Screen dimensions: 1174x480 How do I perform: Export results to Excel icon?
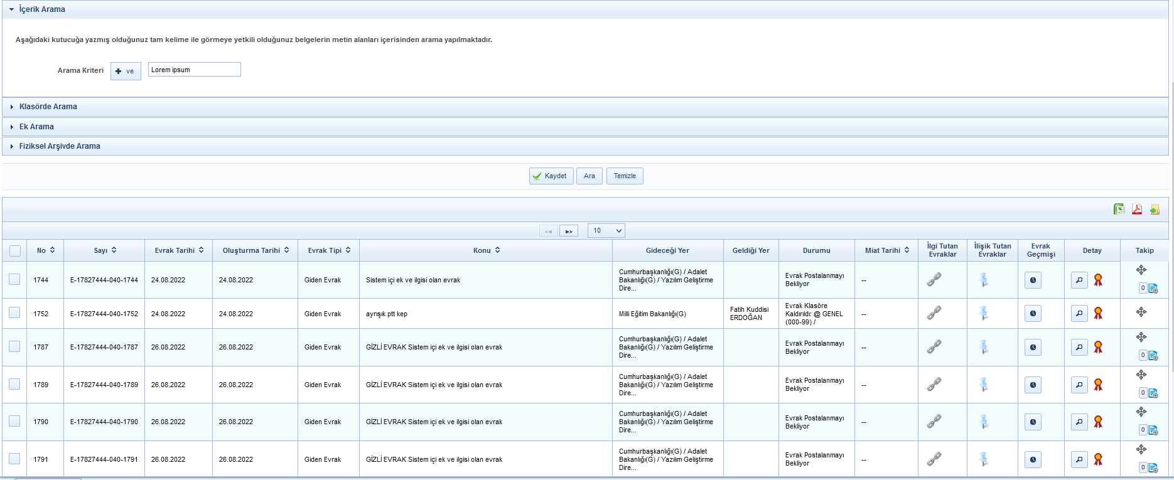[x=1119, y=210]
